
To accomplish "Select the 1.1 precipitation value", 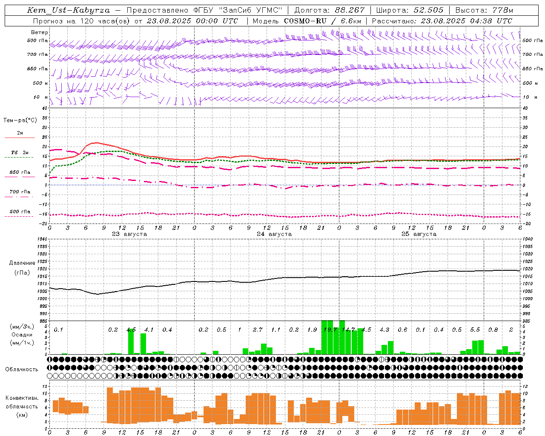I will coord(275,330).
